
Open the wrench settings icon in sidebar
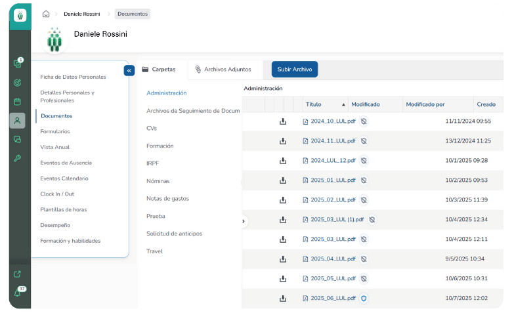18,158
